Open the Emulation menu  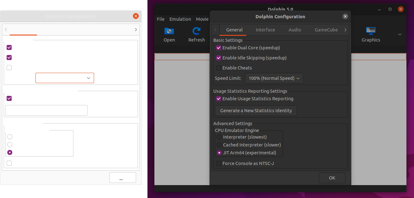[x=180, y=19]
